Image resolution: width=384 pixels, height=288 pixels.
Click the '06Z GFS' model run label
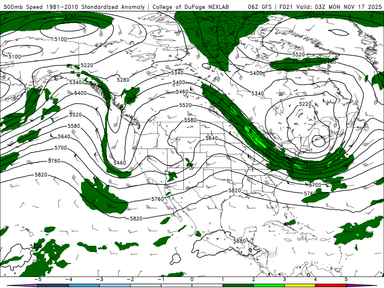(x=260, y=7)
